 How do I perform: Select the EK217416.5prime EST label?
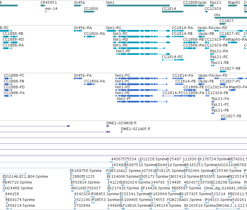click(x=123, y=188)
